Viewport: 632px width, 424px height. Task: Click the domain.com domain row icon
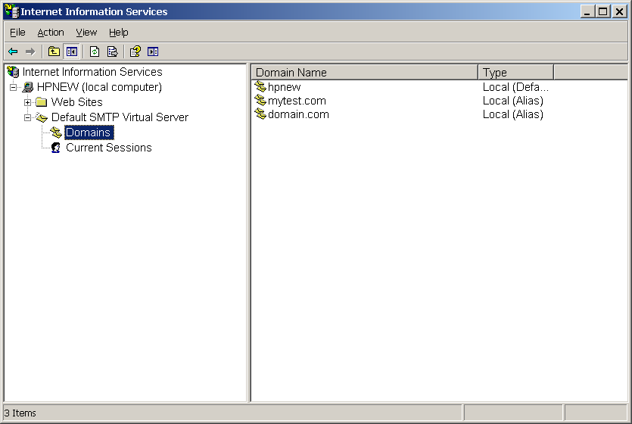coord(260,114)
